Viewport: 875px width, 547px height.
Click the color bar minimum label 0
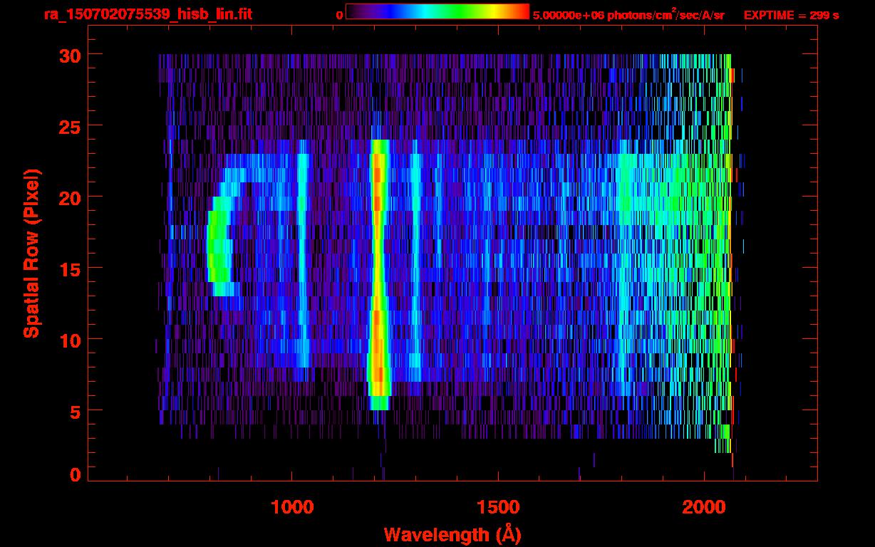[339, 15]
